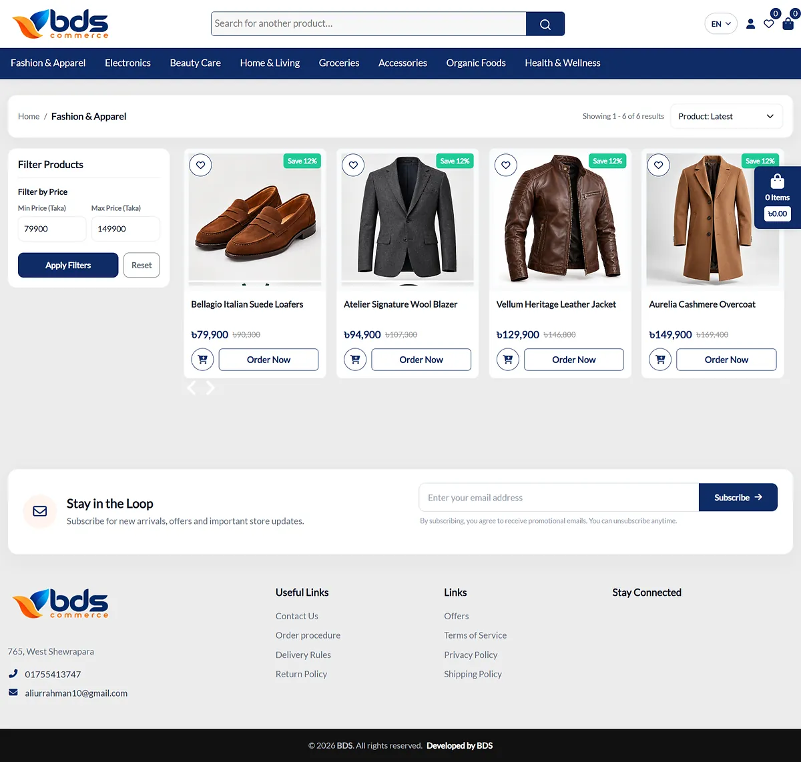Open Beauty Care category menu
This screenshot has height=762, width=801.
[196, 63]
